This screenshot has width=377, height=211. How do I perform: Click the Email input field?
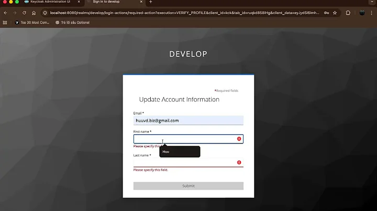click(188, 121)
